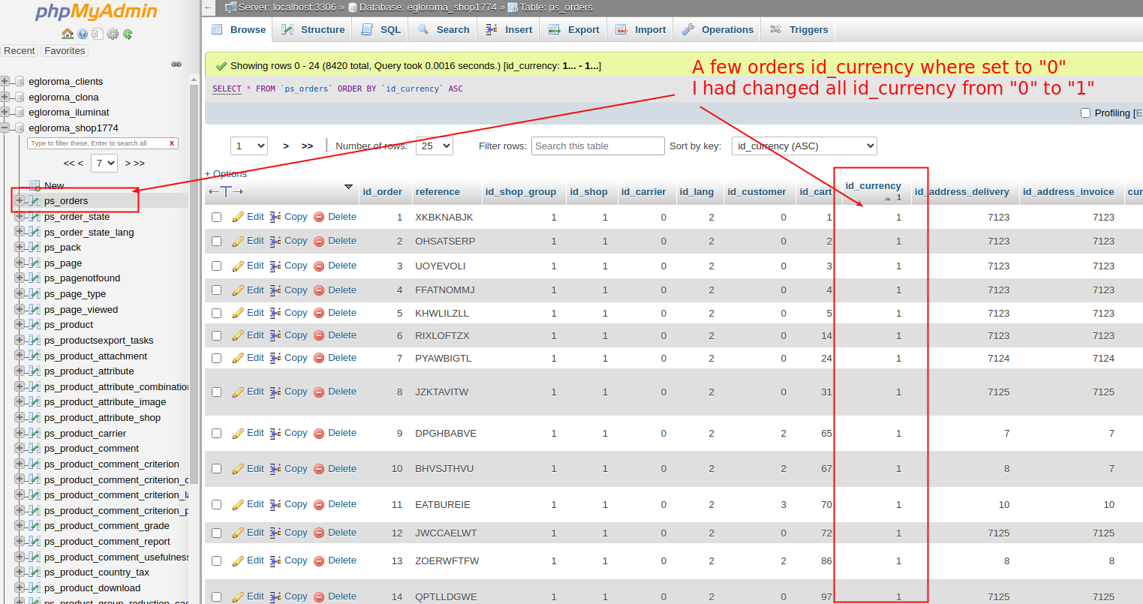The width and height of the screenshot is (1143, 604).
Task: Click table icon next to ps_order_state
Action: 35,217
